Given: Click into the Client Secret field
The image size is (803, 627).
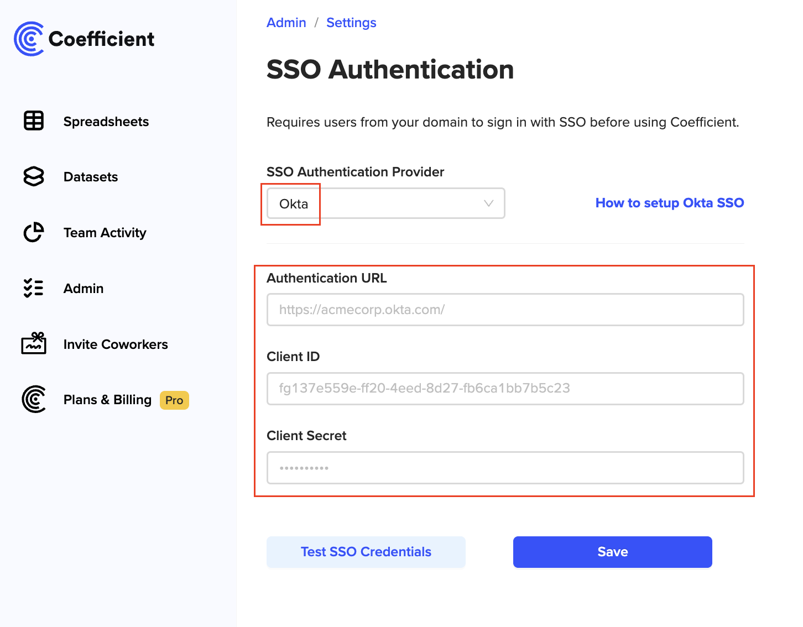Looking at the screenshot, I should pyautogui.click(x=505, y=468).
